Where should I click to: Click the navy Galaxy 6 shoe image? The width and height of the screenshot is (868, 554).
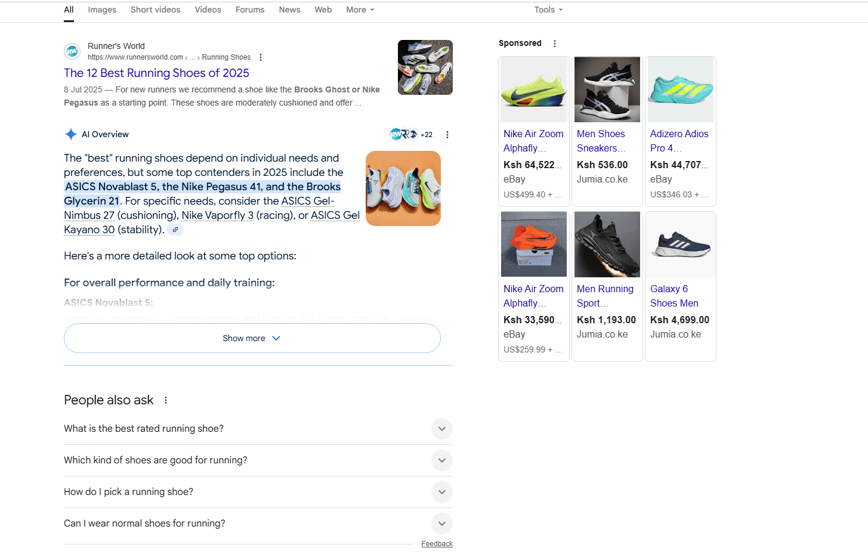681,244
